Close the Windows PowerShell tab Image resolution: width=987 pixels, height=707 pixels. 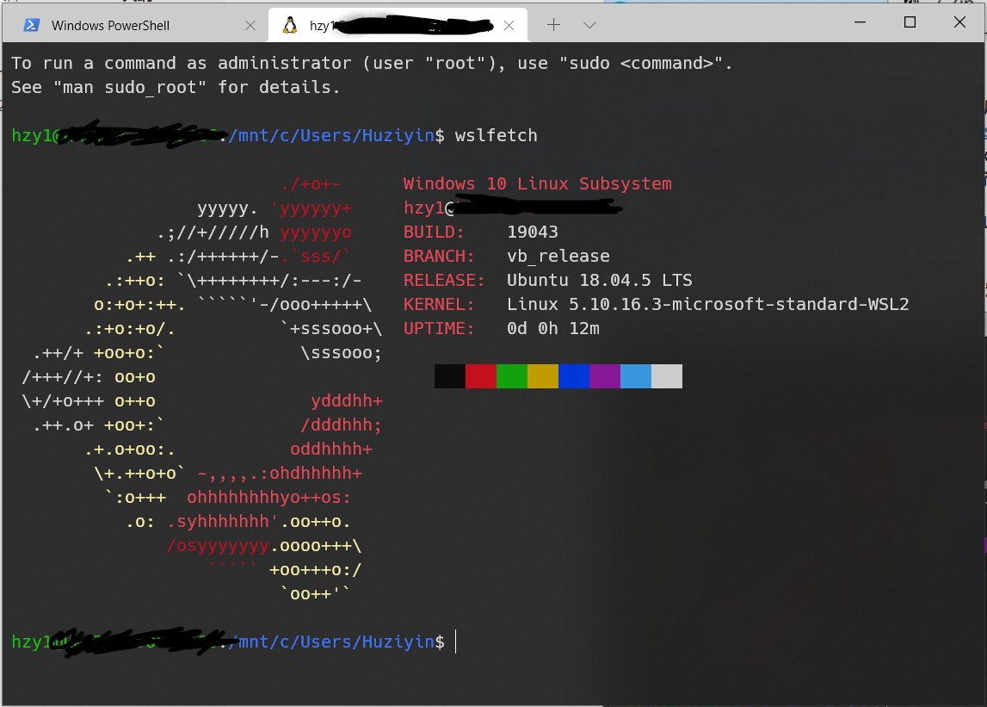click(x=250, y=25)
